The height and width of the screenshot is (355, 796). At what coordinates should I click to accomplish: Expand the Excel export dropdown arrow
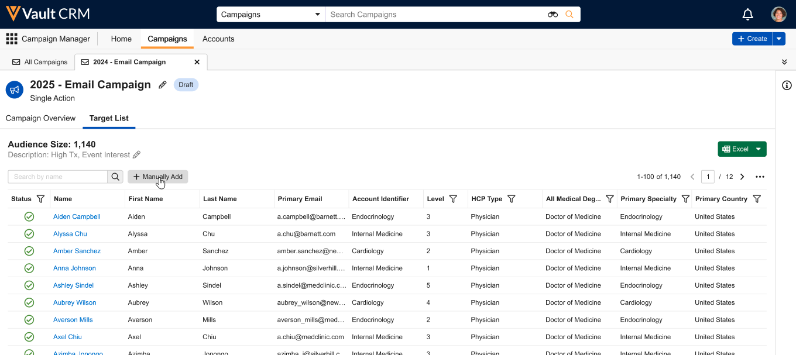759,149
